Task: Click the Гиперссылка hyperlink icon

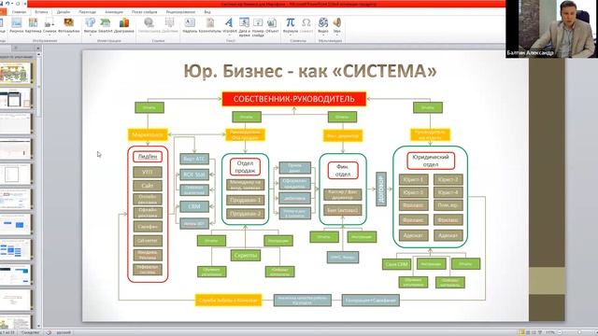Action: 149,22
